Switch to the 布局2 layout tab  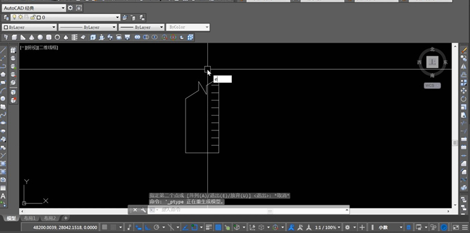(x=49, y=218)
